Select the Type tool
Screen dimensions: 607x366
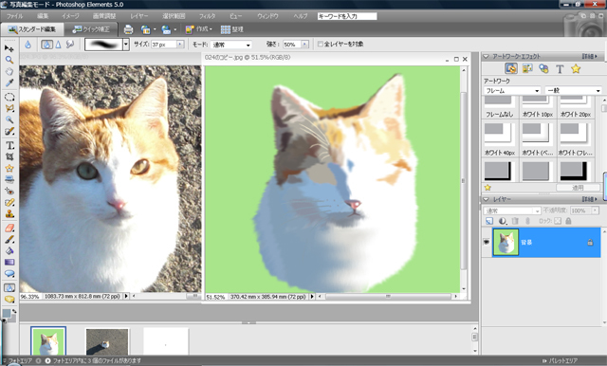(9, 145)
